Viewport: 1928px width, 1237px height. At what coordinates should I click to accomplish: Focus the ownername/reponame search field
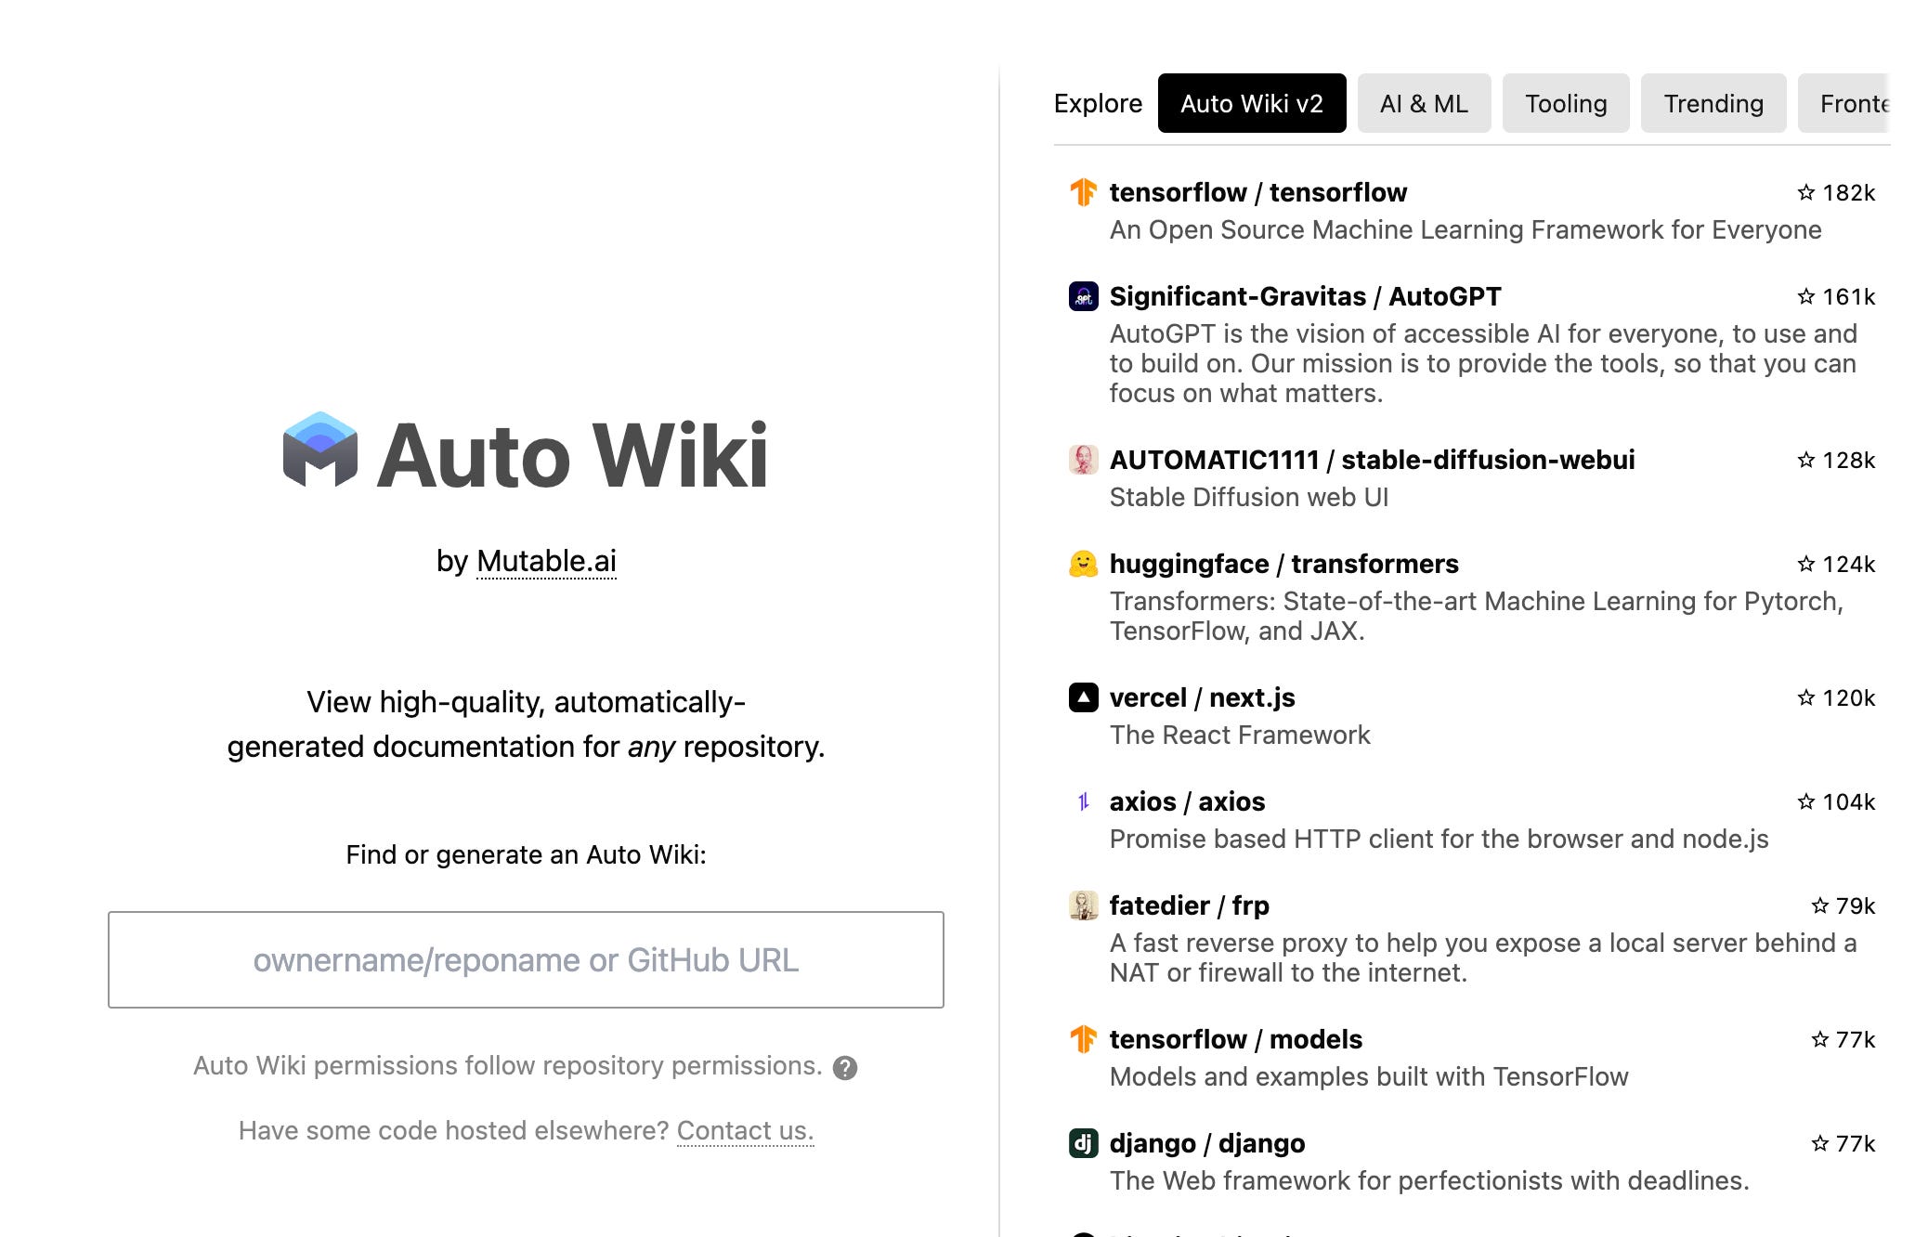point(526,959)
